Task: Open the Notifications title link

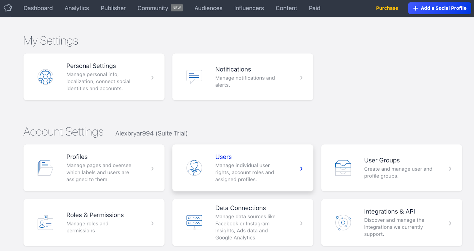Action: (x=233, y=69)
